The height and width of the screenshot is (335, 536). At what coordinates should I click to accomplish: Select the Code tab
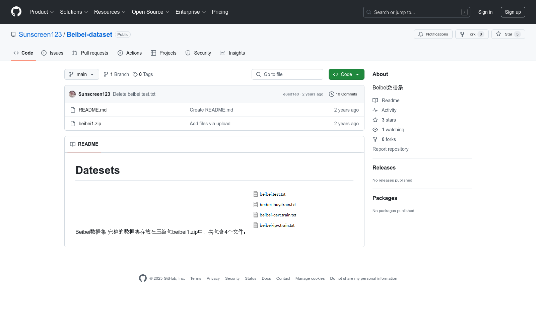[x=23, y=53]
